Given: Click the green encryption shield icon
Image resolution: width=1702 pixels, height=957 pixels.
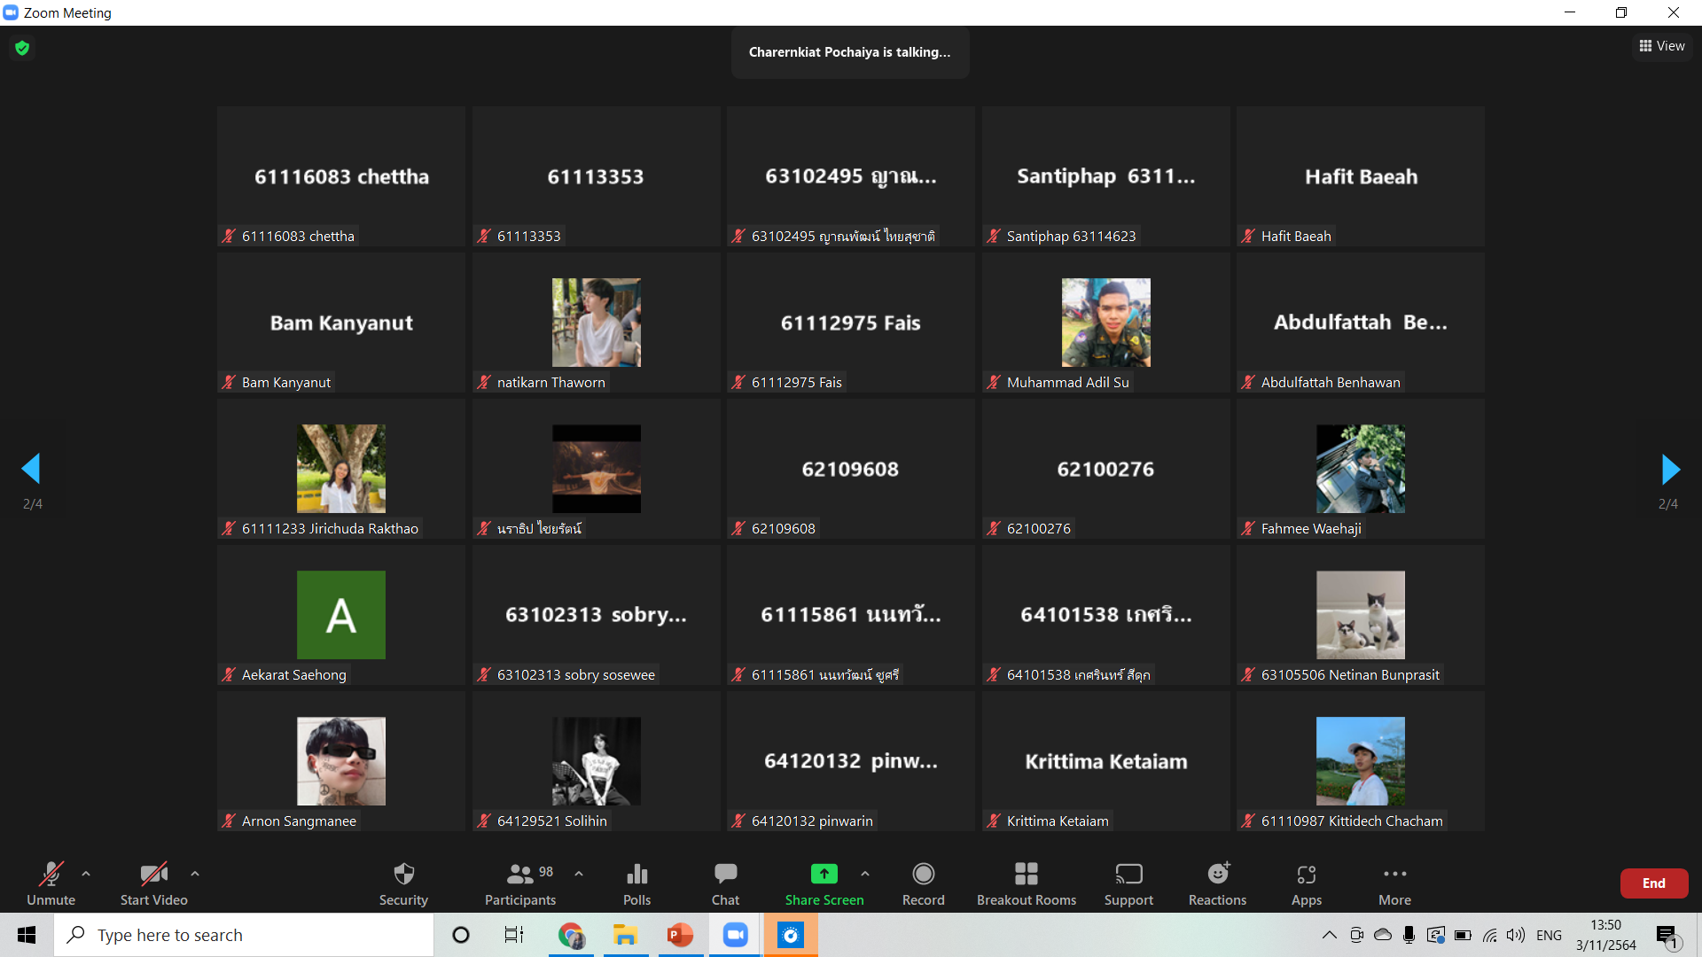Looking at the screenshot, I should point(22,48).
